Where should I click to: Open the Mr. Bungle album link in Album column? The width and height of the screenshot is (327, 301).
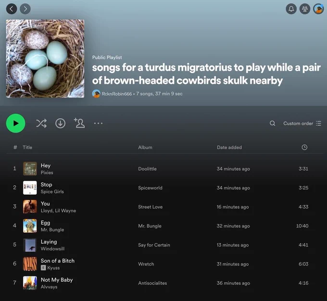(x=150, y=226)
